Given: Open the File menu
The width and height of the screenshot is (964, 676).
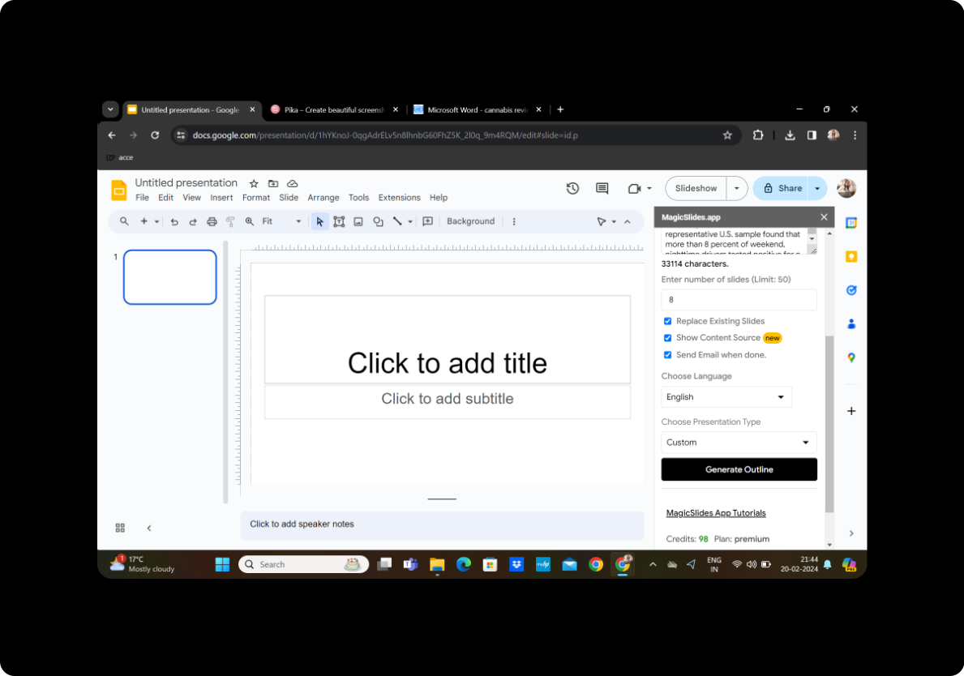Looking at the screenshot, I should [x=142, y=198].
